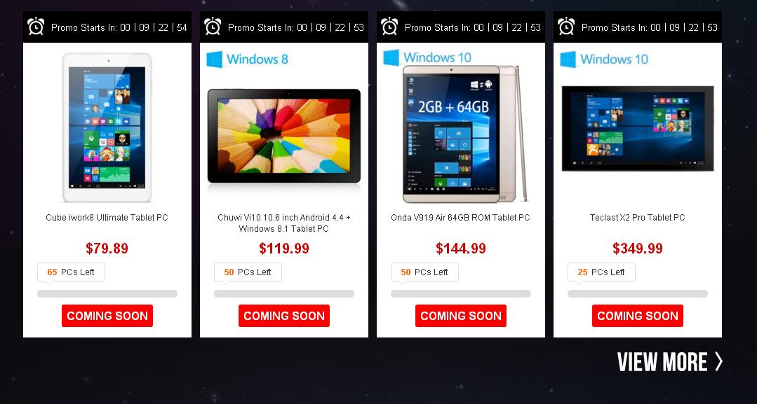Click the stock progress bar under 65 PCs Left

pyautogui.click(x=107, y=293)
